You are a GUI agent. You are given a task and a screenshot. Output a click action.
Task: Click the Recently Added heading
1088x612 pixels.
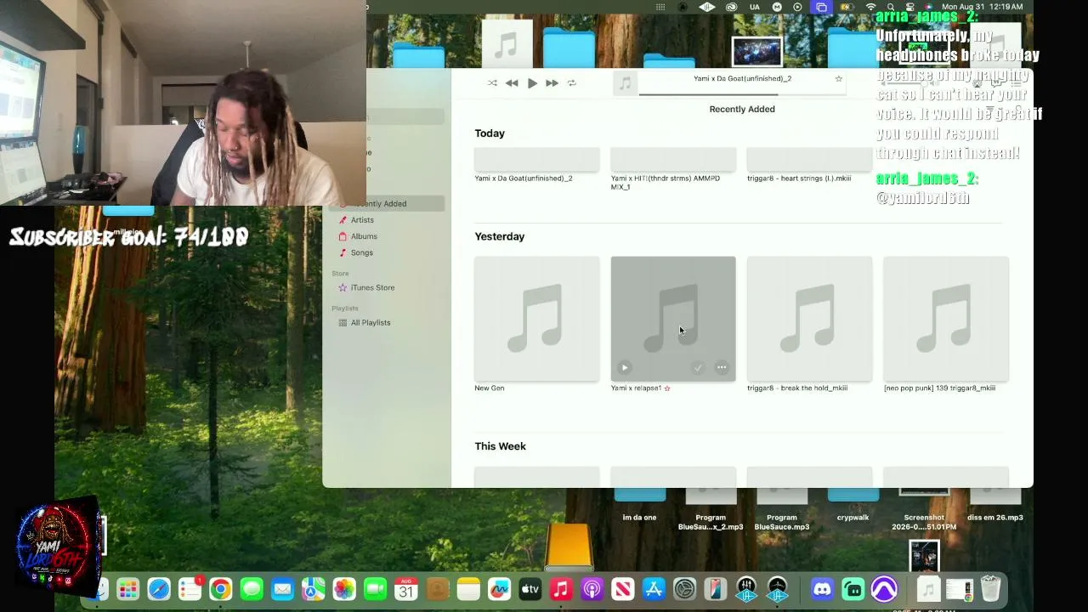(x=742, y=109)
